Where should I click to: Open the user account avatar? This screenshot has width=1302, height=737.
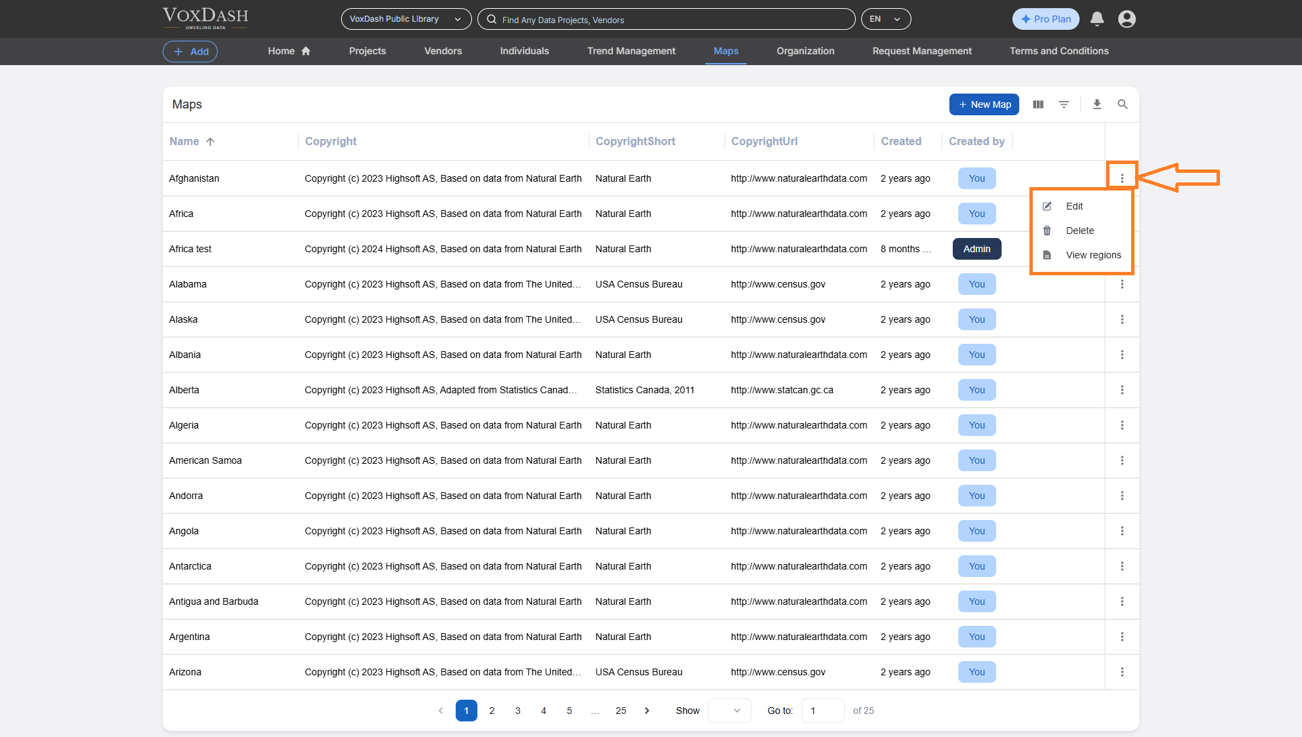coord(1126,19)
